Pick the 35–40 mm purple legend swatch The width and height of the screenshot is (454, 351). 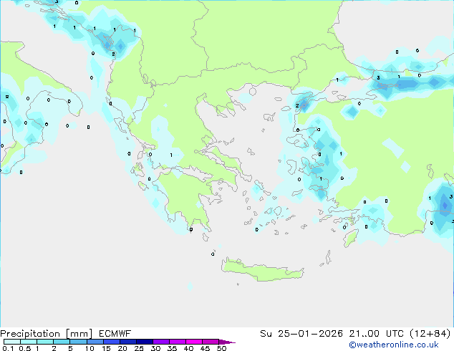[177, 342]
